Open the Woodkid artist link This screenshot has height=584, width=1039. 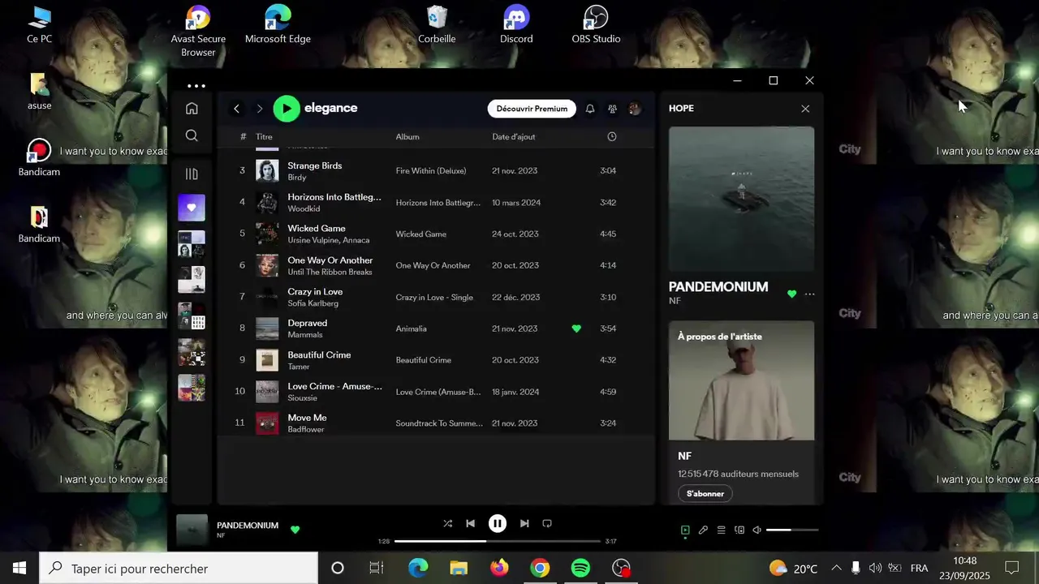click(304, 208)
